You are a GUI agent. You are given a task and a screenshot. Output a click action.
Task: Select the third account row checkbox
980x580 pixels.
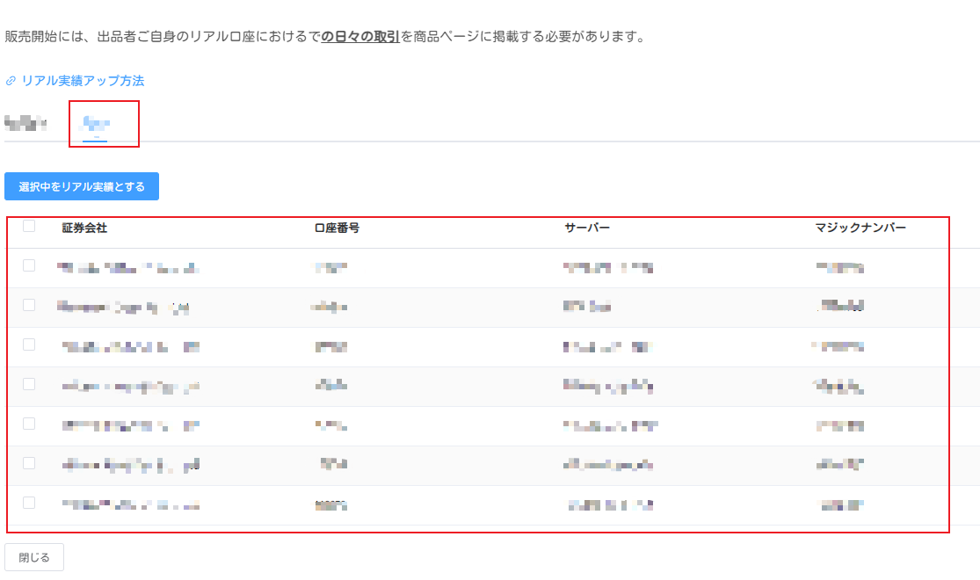29,344
